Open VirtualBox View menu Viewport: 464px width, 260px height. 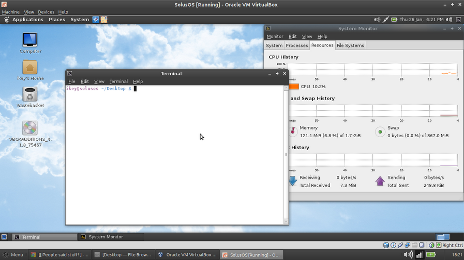pyautogui.click(x=28, y=12)
